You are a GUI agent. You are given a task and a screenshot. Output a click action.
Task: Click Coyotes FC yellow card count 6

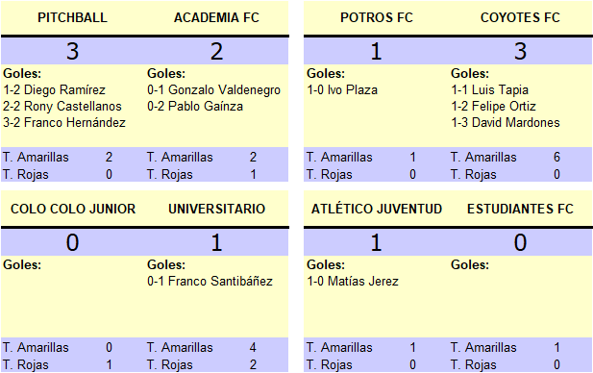pos(556,157)
